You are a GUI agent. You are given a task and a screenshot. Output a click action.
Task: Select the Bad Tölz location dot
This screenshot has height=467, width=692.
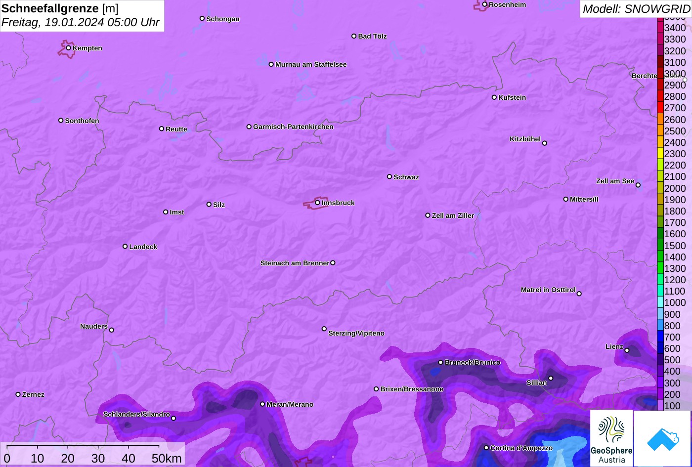[354, 36]
